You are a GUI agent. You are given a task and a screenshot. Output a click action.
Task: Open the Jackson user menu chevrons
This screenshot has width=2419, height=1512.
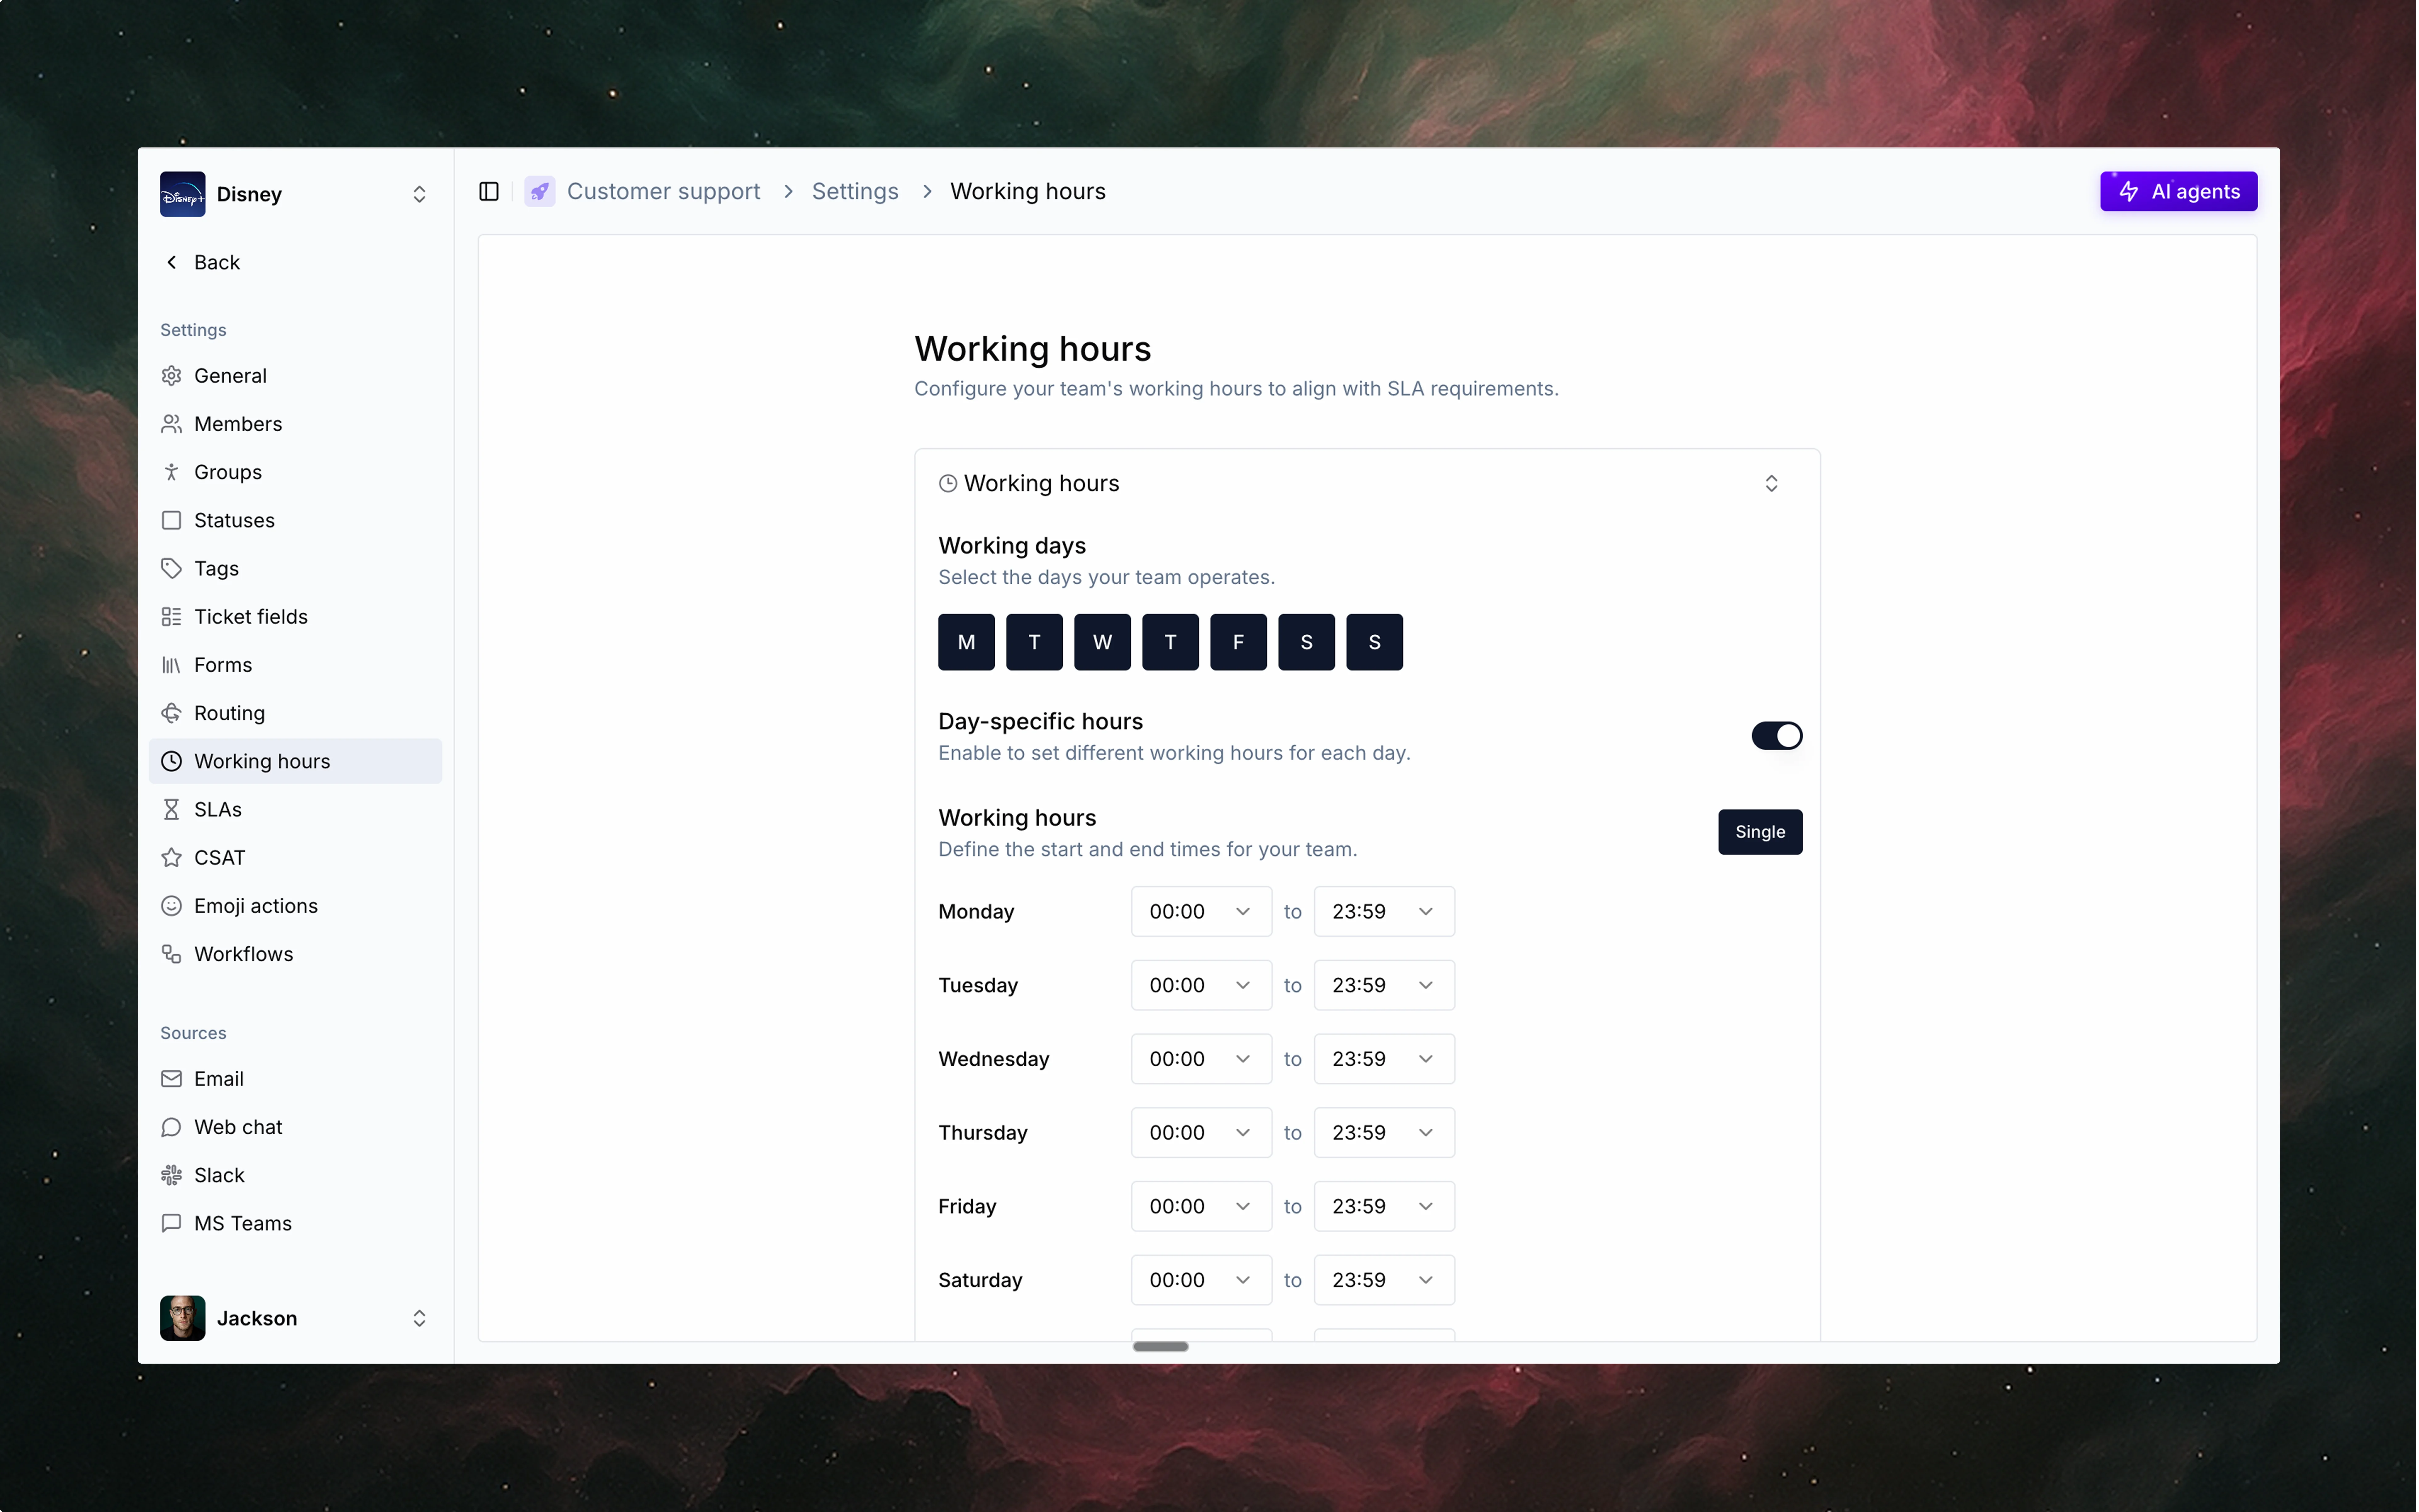click(420, 1318)
